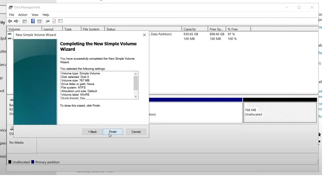Open the View menu
Viewport: 324px width, 177px height.
coord(35,15)
